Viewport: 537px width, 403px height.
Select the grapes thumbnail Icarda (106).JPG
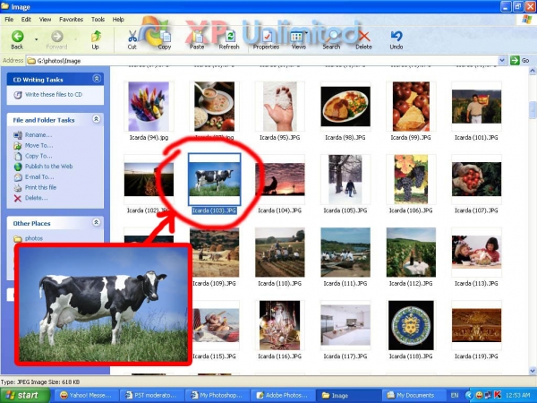411,179
